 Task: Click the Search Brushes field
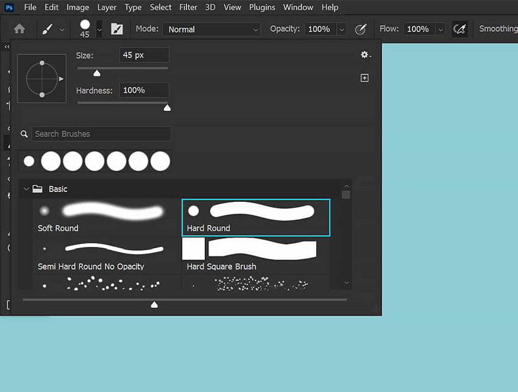coord(101,134)
